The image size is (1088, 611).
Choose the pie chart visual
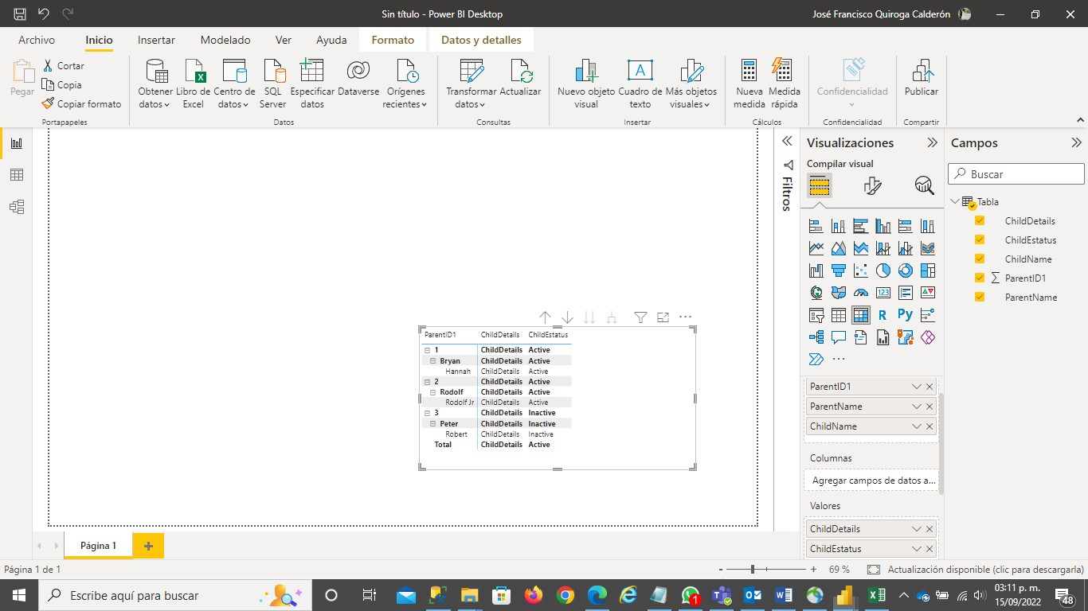(x=883, y=271)
